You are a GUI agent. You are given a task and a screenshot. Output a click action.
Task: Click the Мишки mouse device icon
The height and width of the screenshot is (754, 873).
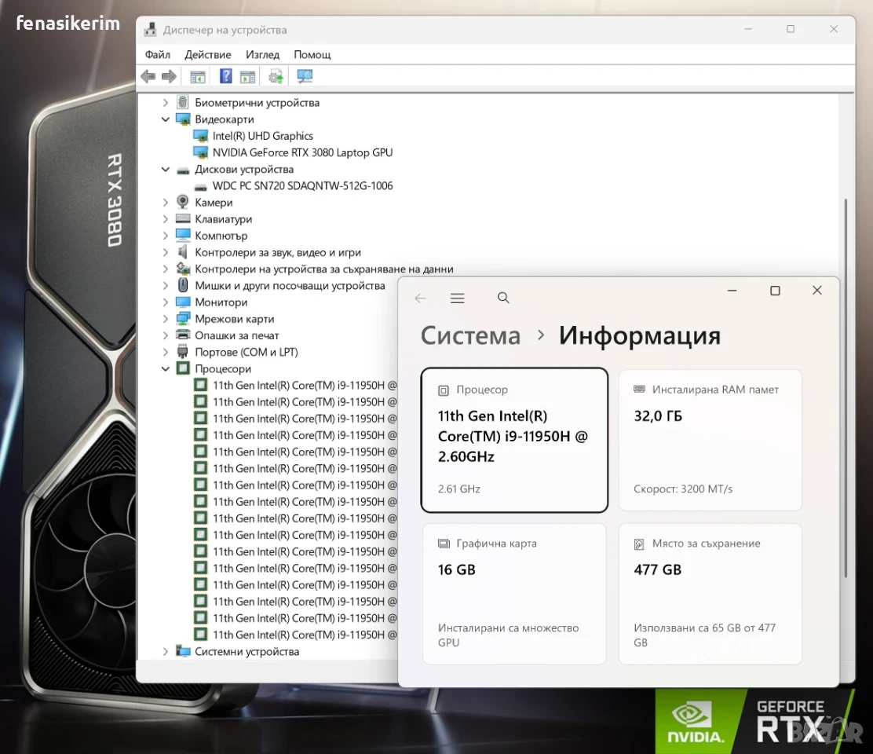pyautogui.click(x=183, y=285)
